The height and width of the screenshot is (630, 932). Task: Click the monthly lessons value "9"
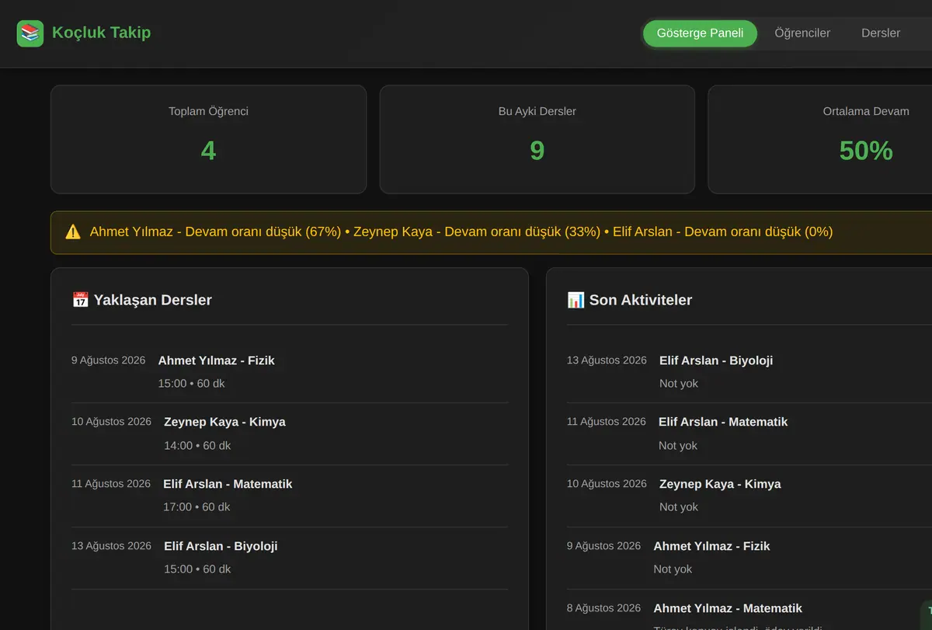point(537,150)
